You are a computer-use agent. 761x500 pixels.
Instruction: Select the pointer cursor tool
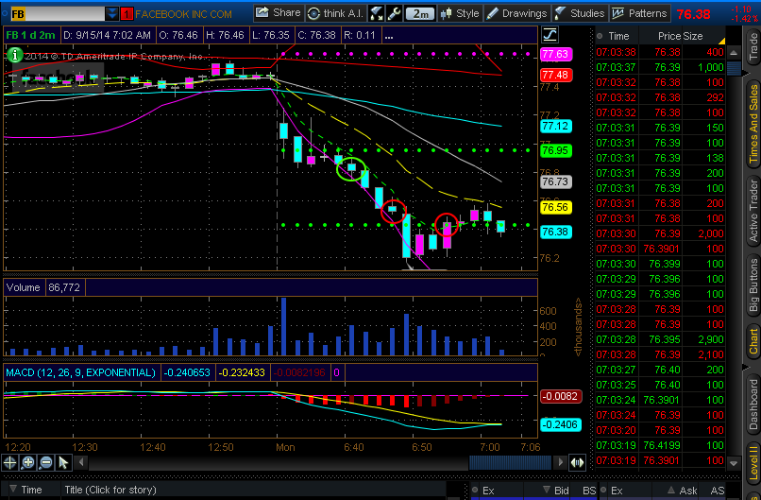tap(63, 462)
